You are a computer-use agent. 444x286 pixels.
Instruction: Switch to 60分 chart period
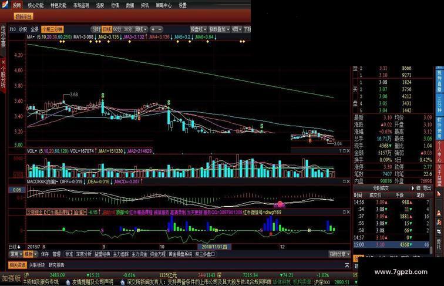pos(117,29)
